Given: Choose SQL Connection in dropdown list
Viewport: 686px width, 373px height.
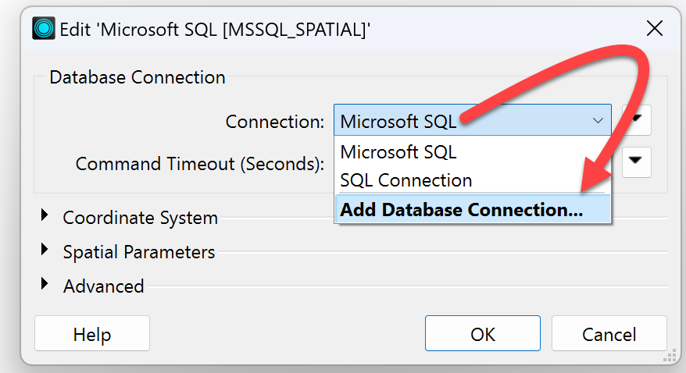Looking at the screenshot, I should coord(473,180).
